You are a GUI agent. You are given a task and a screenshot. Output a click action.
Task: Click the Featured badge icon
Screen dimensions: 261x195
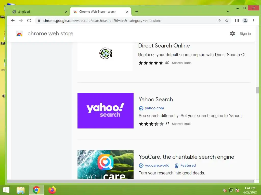[177, 166]
